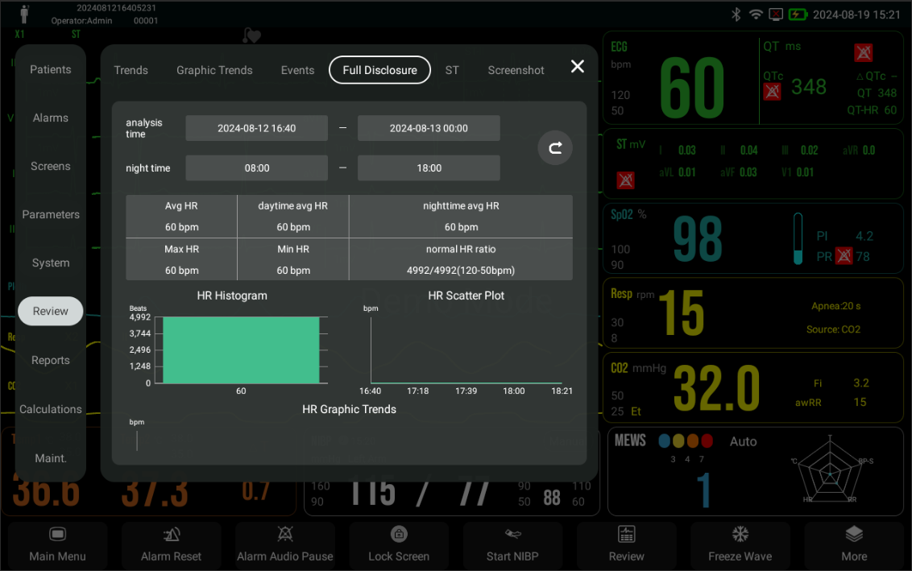Select the red MEWS threshold dot
Viewport: 912px width, 571px height.
(x=707, y=441)
